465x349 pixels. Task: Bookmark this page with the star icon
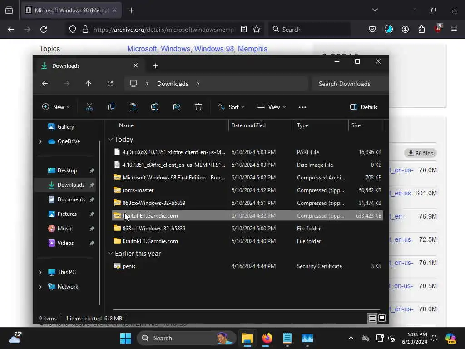[x=257, y=29]
